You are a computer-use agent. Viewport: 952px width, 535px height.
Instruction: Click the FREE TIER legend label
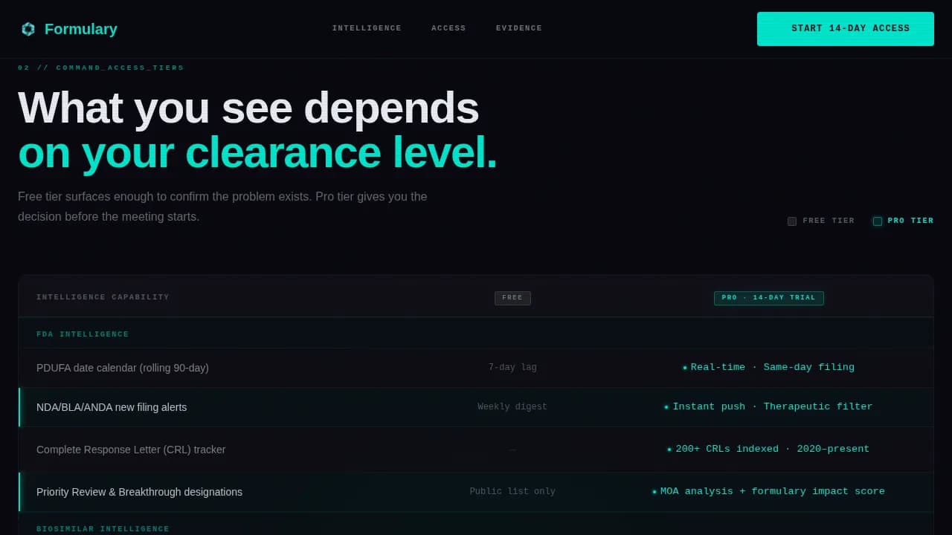(x=829, y=221)
